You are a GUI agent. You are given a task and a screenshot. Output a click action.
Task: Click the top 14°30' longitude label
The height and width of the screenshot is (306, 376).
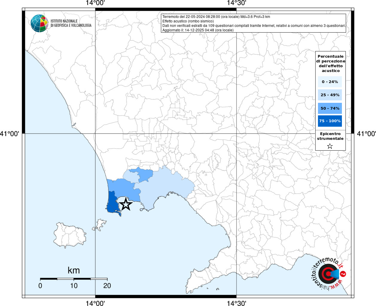(236, 3)
